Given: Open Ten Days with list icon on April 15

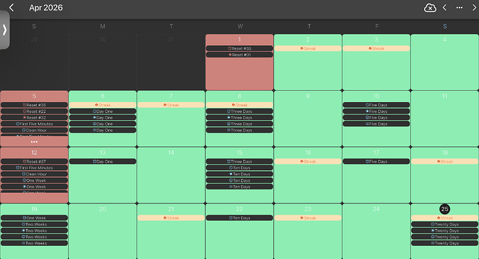Looking at the screenshot, I should [239, 187].
